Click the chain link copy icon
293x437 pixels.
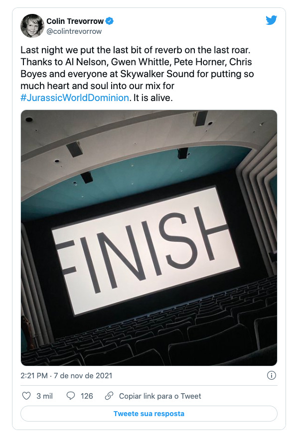(x=109, y=396)
